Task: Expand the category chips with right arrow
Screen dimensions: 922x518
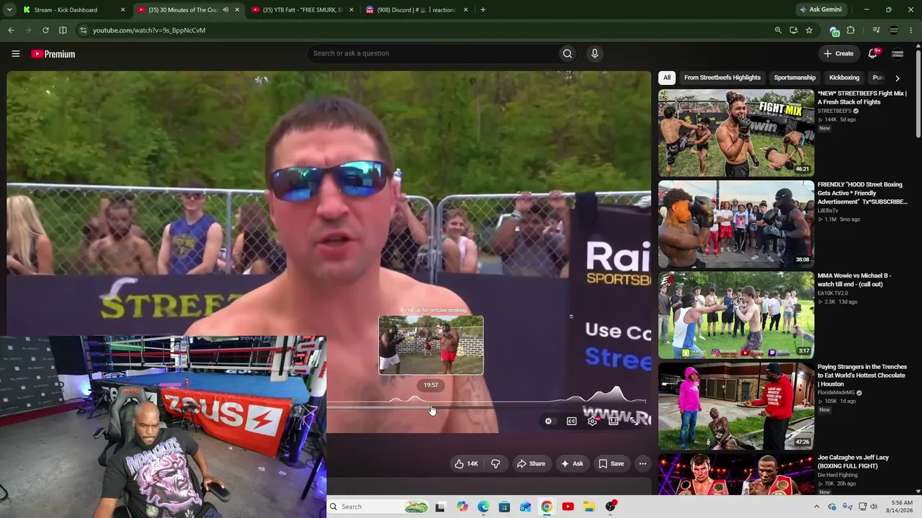Action: click(897, 78)
